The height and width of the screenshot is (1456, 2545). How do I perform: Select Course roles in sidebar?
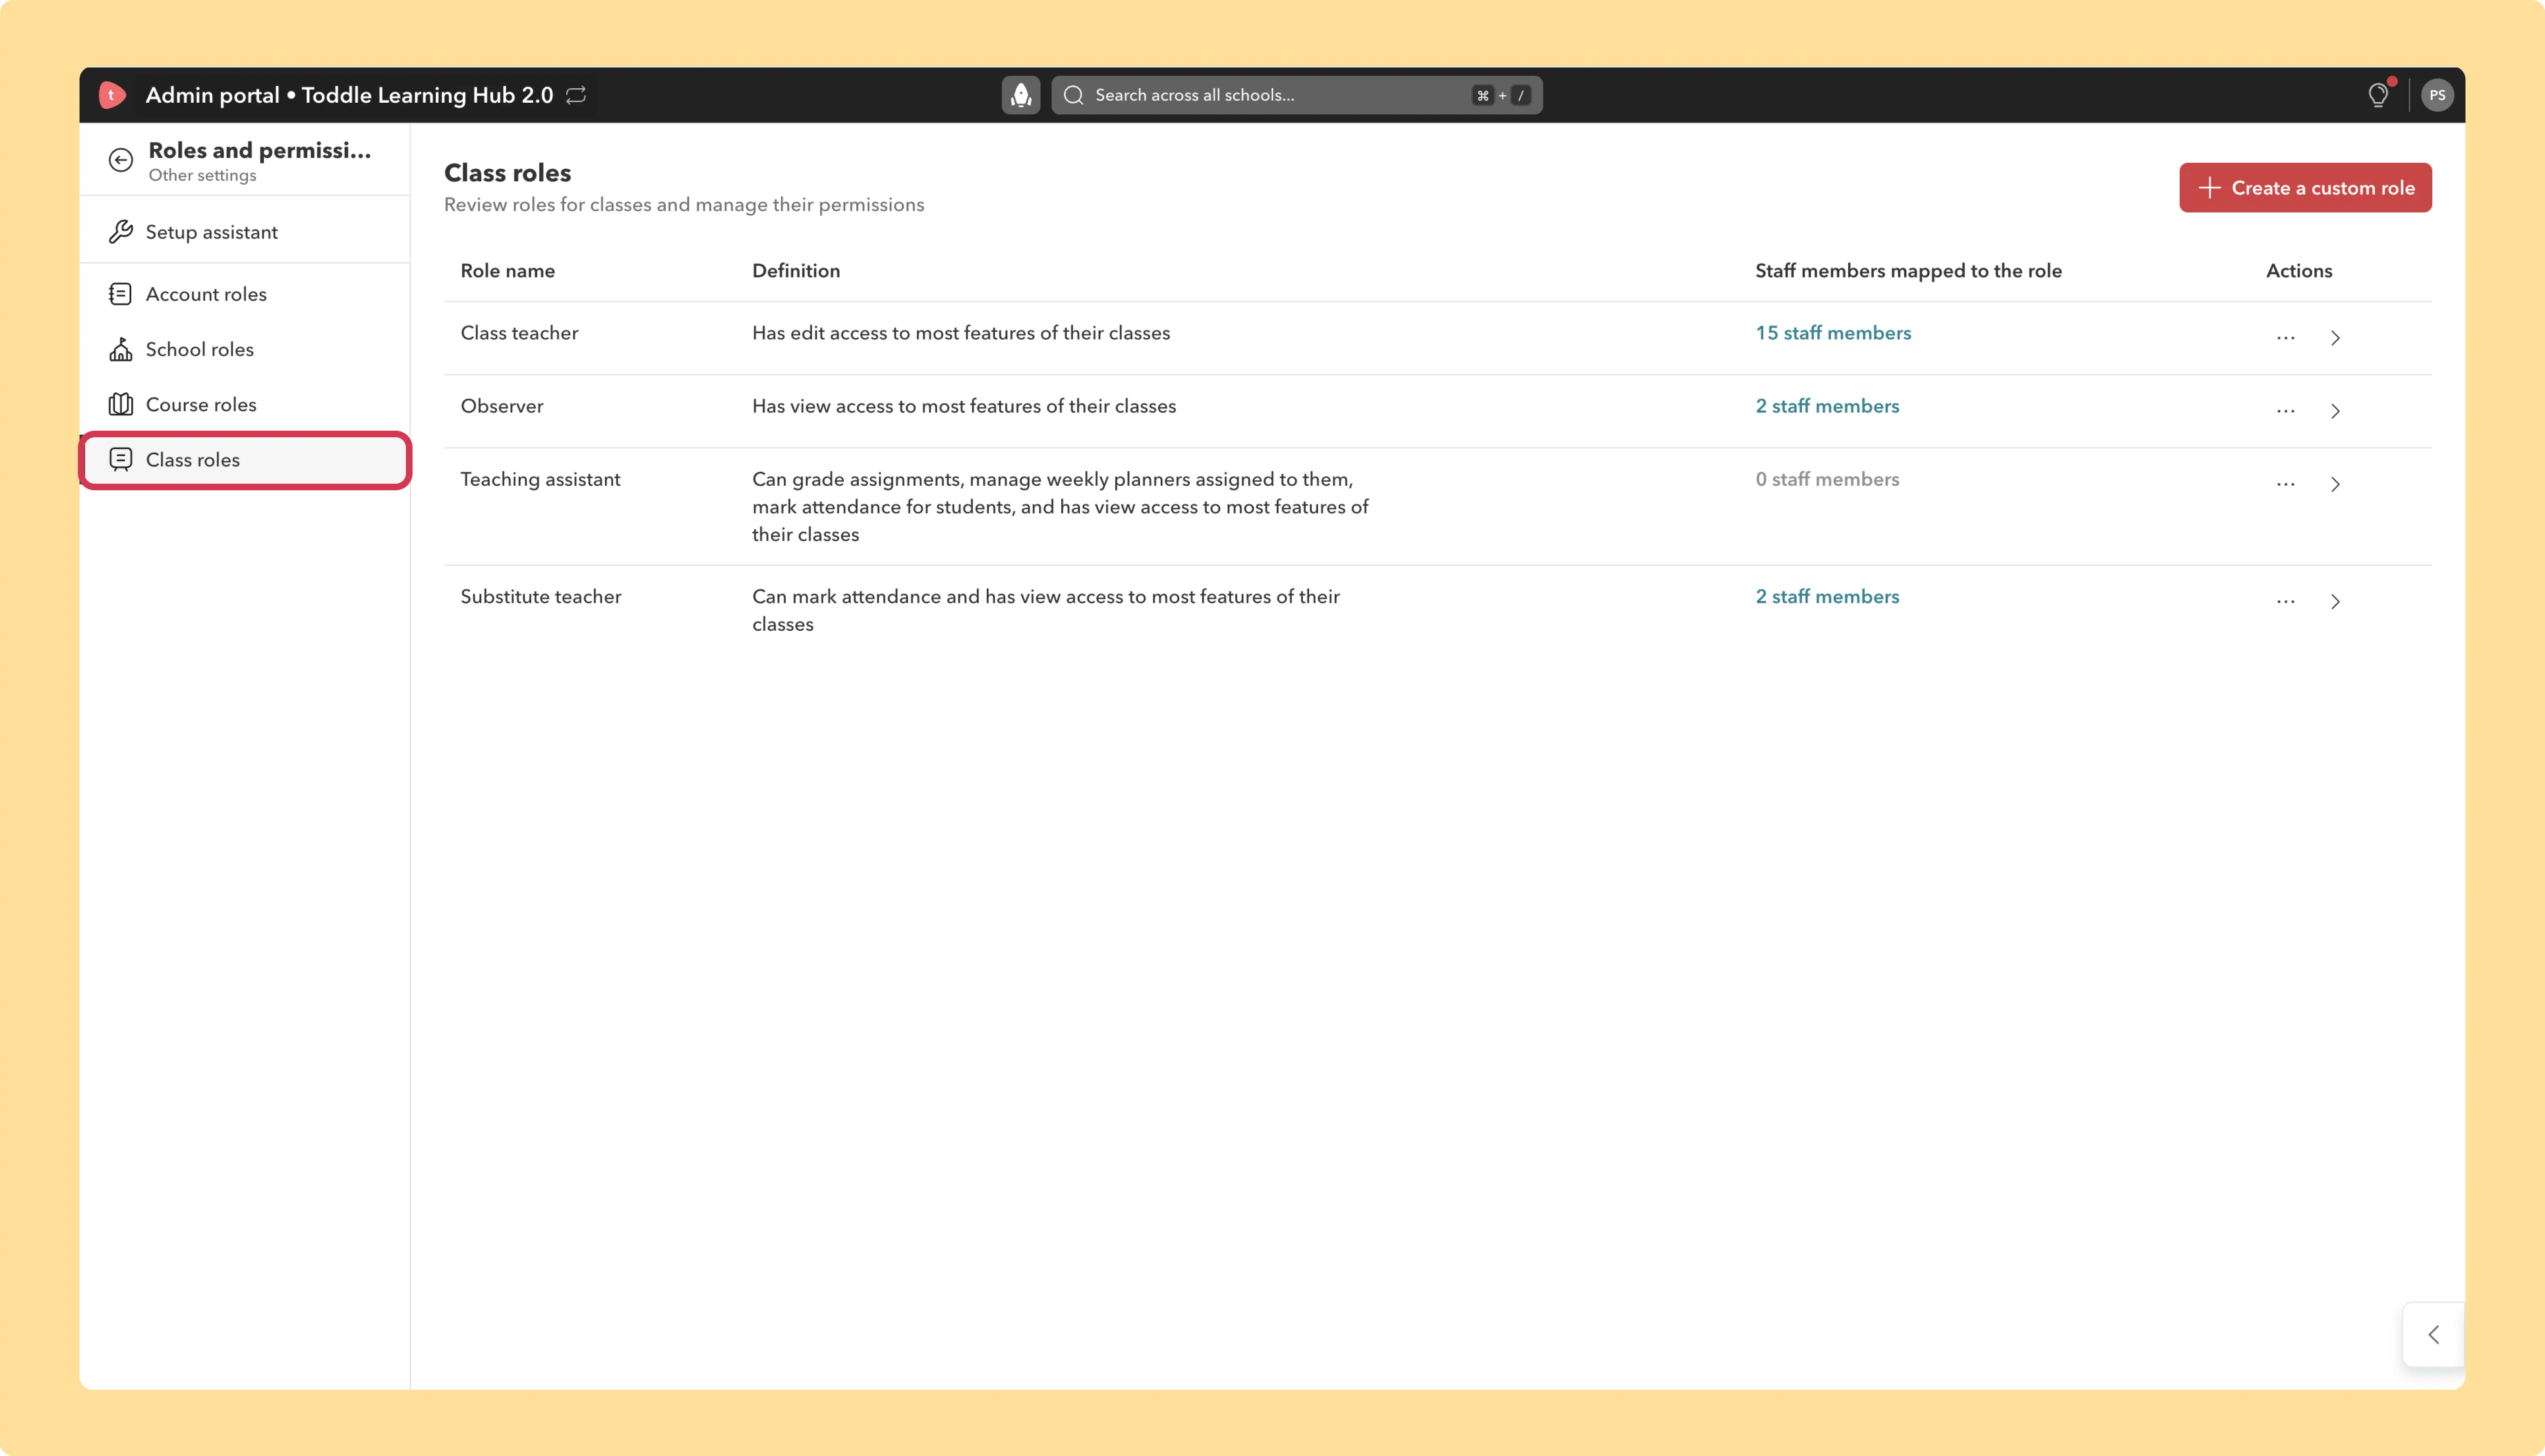click(x=245, y=404)
